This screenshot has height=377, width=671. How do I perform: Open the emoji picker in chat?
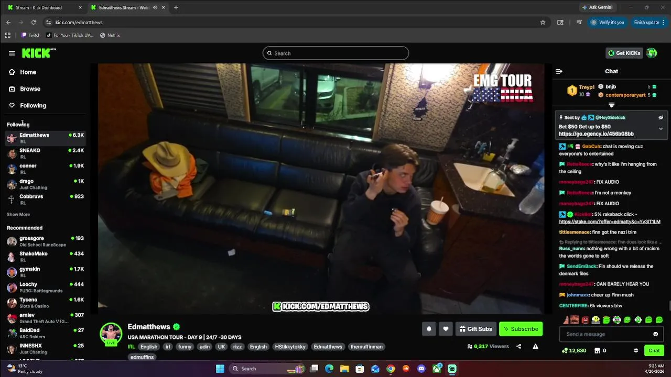[x=655, y=334]
